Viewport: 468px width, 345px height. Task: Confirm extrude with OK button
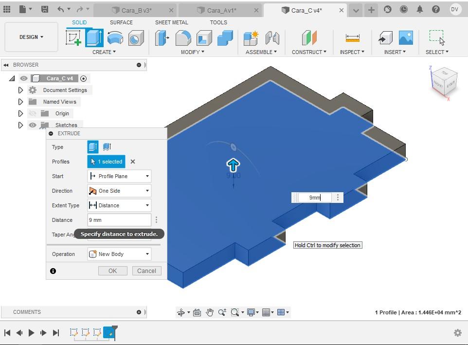coord(113,271)
